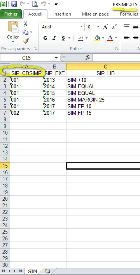
Task: Click the Redo arrow icon
Action: coord(22,4)
